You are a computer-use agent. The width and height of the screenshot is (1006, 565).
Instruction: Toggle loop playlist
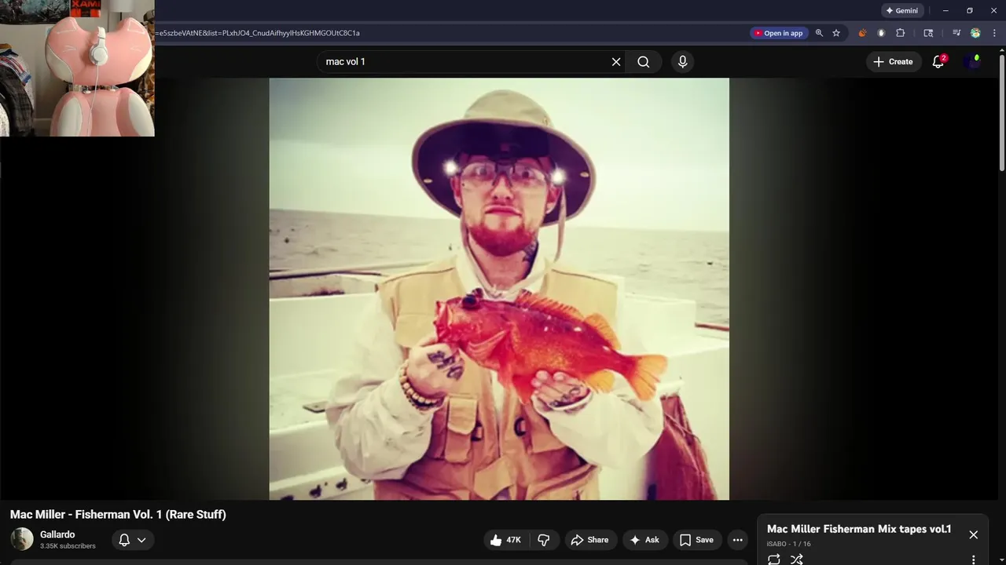point(774,559)
